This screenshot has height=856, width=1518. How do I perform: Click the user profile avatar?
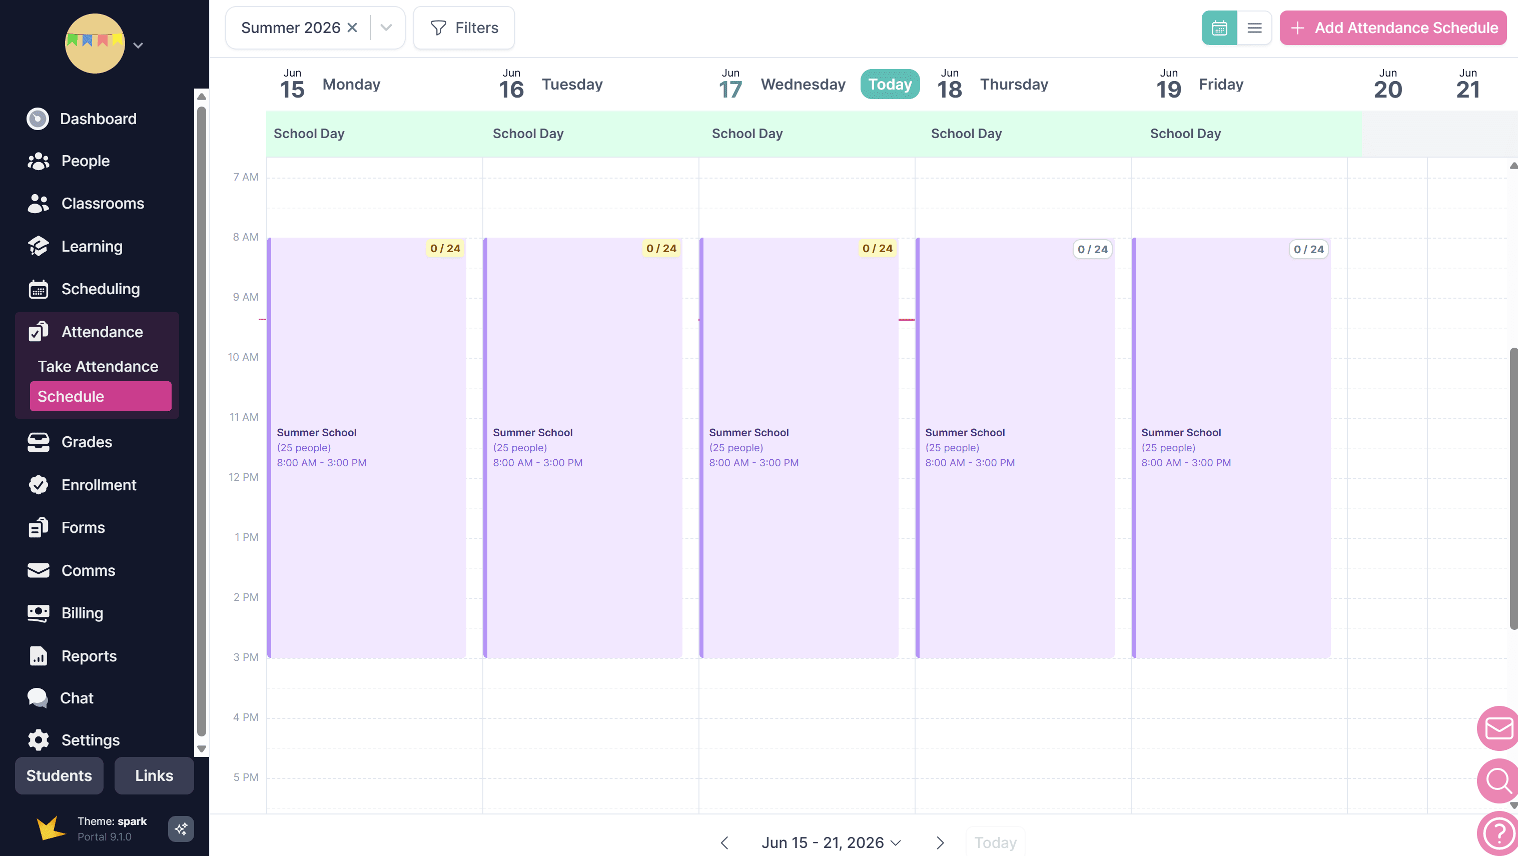tap(95, 44)
